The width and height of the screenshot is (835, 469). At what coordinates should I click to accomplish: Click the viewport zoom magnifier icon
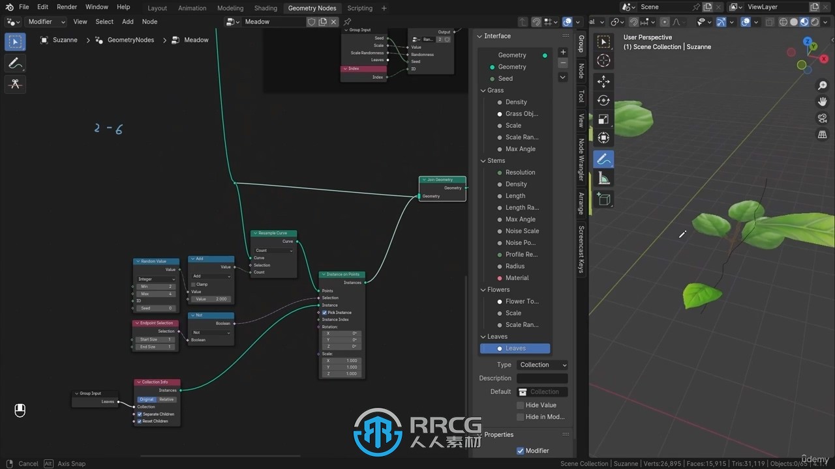[x=823, y=85]
